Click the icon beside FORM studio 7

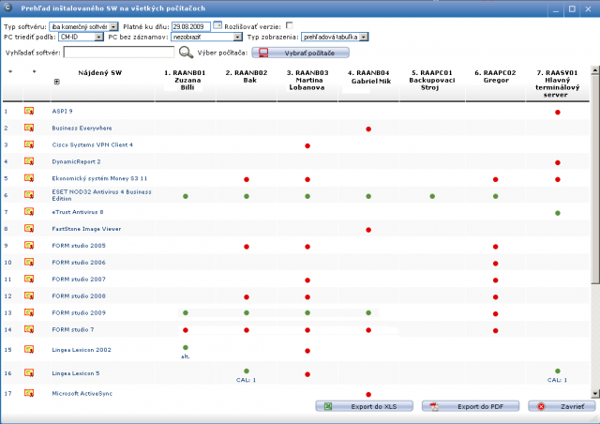coord(29,329)
